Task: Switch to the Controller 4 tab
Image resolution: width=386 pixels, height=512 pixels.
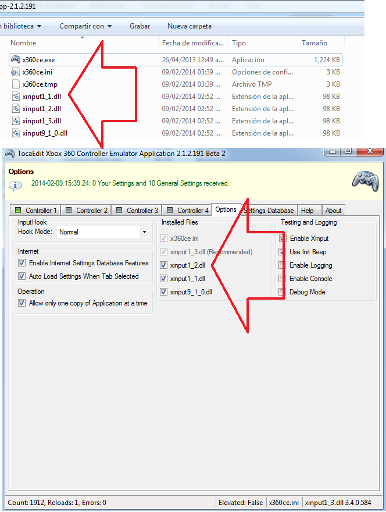Action: [x=187, y=210]
